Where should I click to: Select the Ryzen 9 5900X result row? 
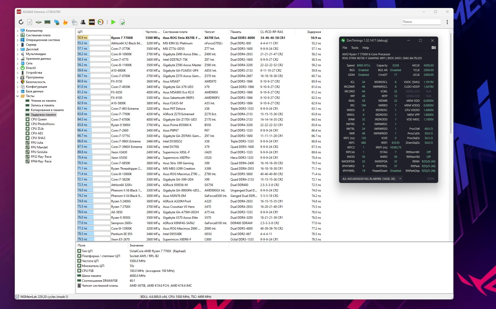tap(199, 125)
